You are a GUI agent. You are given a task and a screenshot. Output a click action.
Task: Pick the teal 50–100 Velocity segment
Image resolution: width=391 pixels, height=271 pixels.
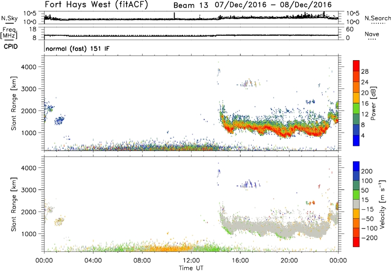tap(356, 185)
